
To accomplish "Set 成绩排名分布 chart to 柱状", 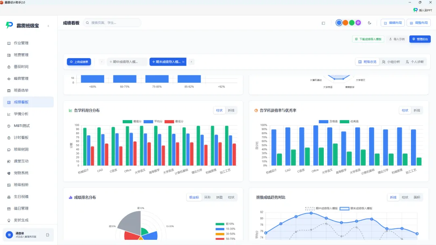I will click(231, 197).
